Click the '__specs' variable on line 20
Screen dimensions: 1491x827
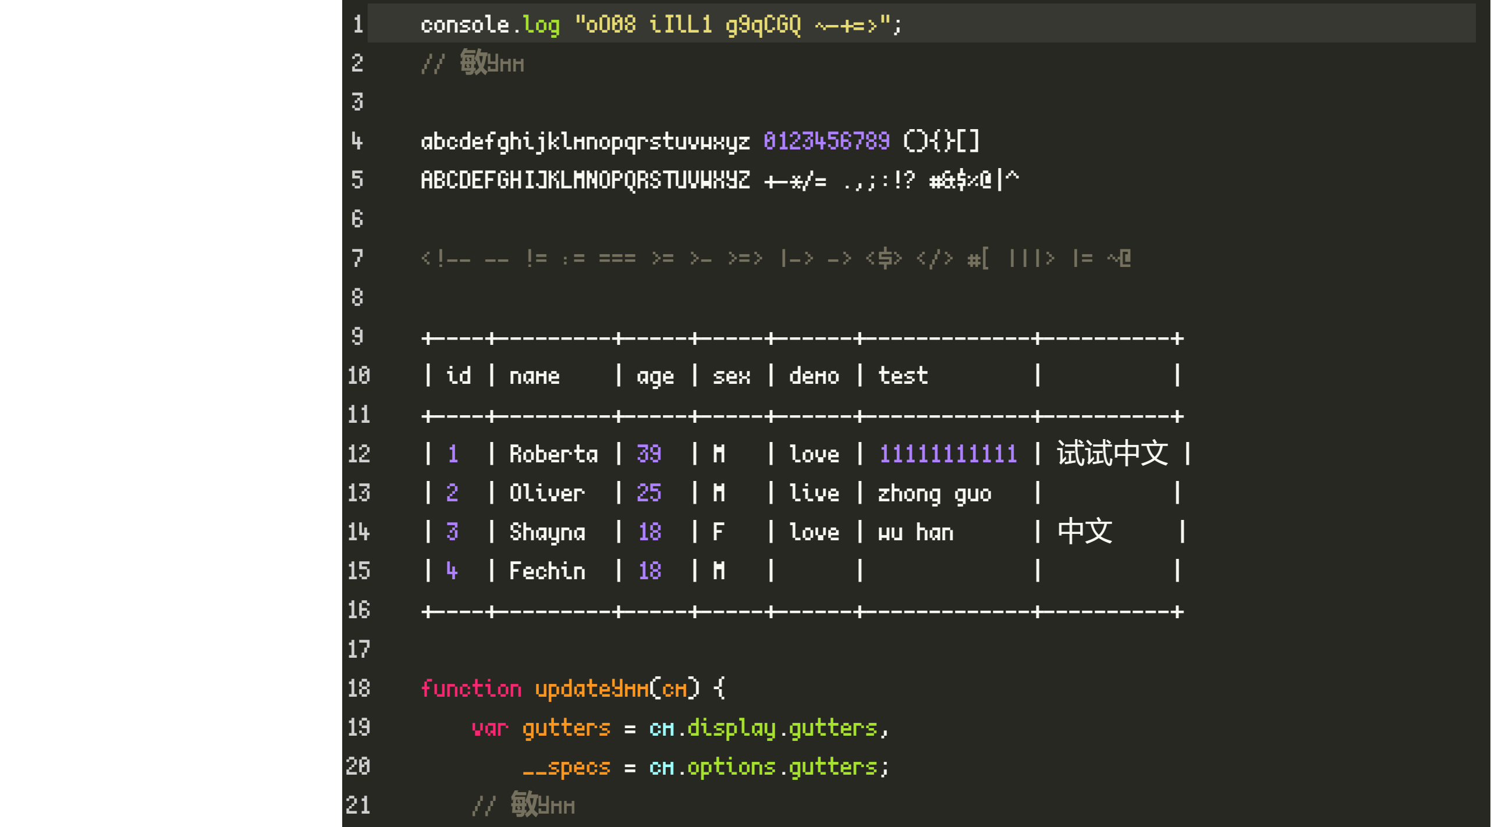(x=566, y=768)
